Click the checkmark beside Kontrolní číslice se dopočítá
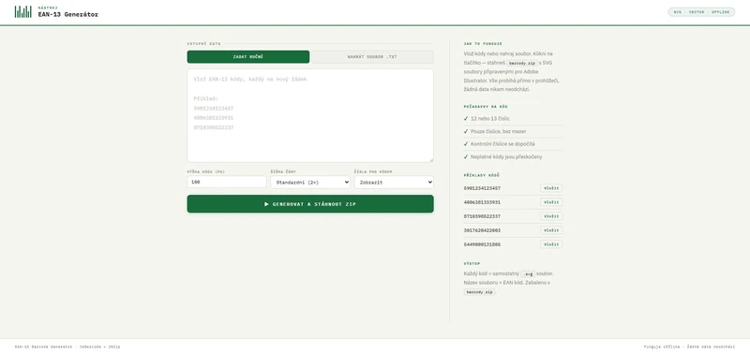 [466, 144]
